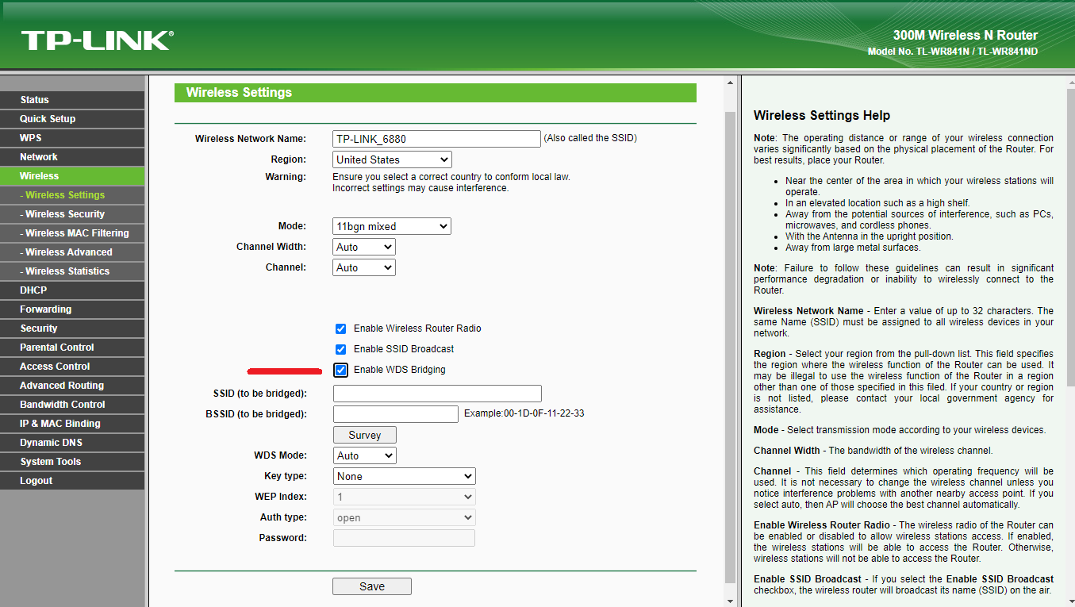The width and height of the screenshot is (1075, 607).
Task: Click the WDS Password field
Action: 404,538
